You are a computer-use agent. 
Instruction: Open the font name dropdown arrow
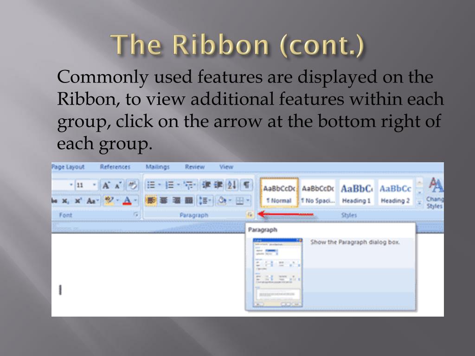[71, 184]
